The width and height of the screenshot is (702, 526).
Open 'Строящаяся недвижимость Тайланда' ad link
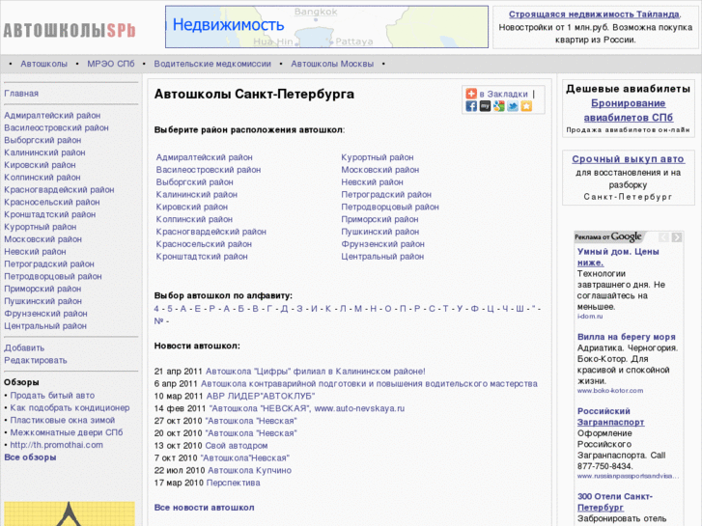594,14
